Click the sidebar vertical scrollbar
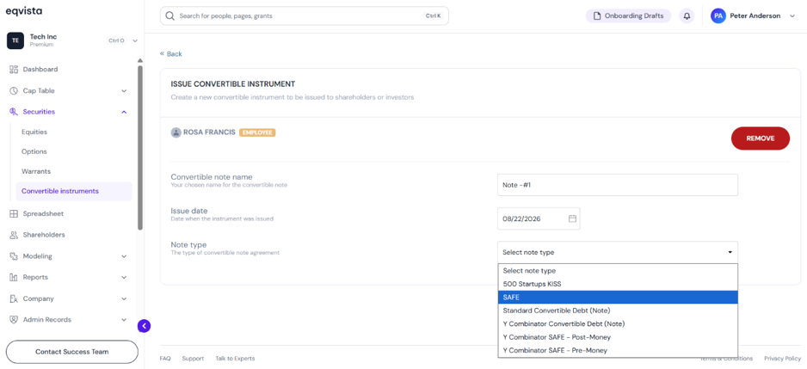The image size is (807, 369). [x=140, y=147]
